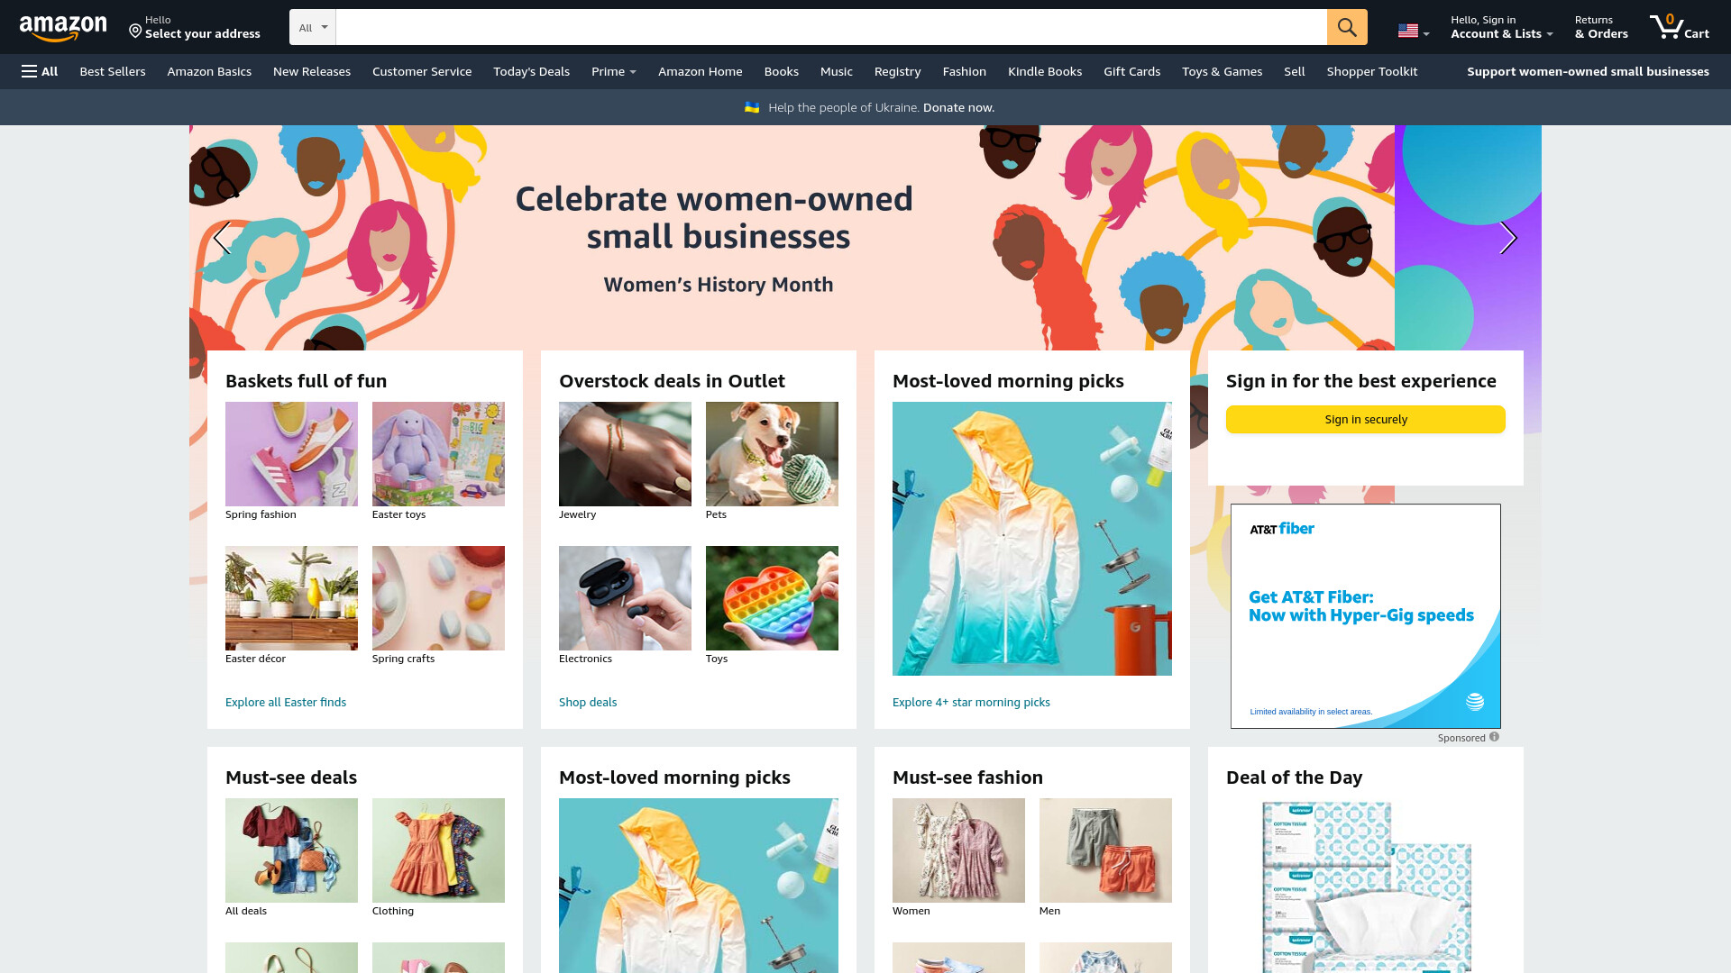Go to previous banner slide arrow

(222, 238)
